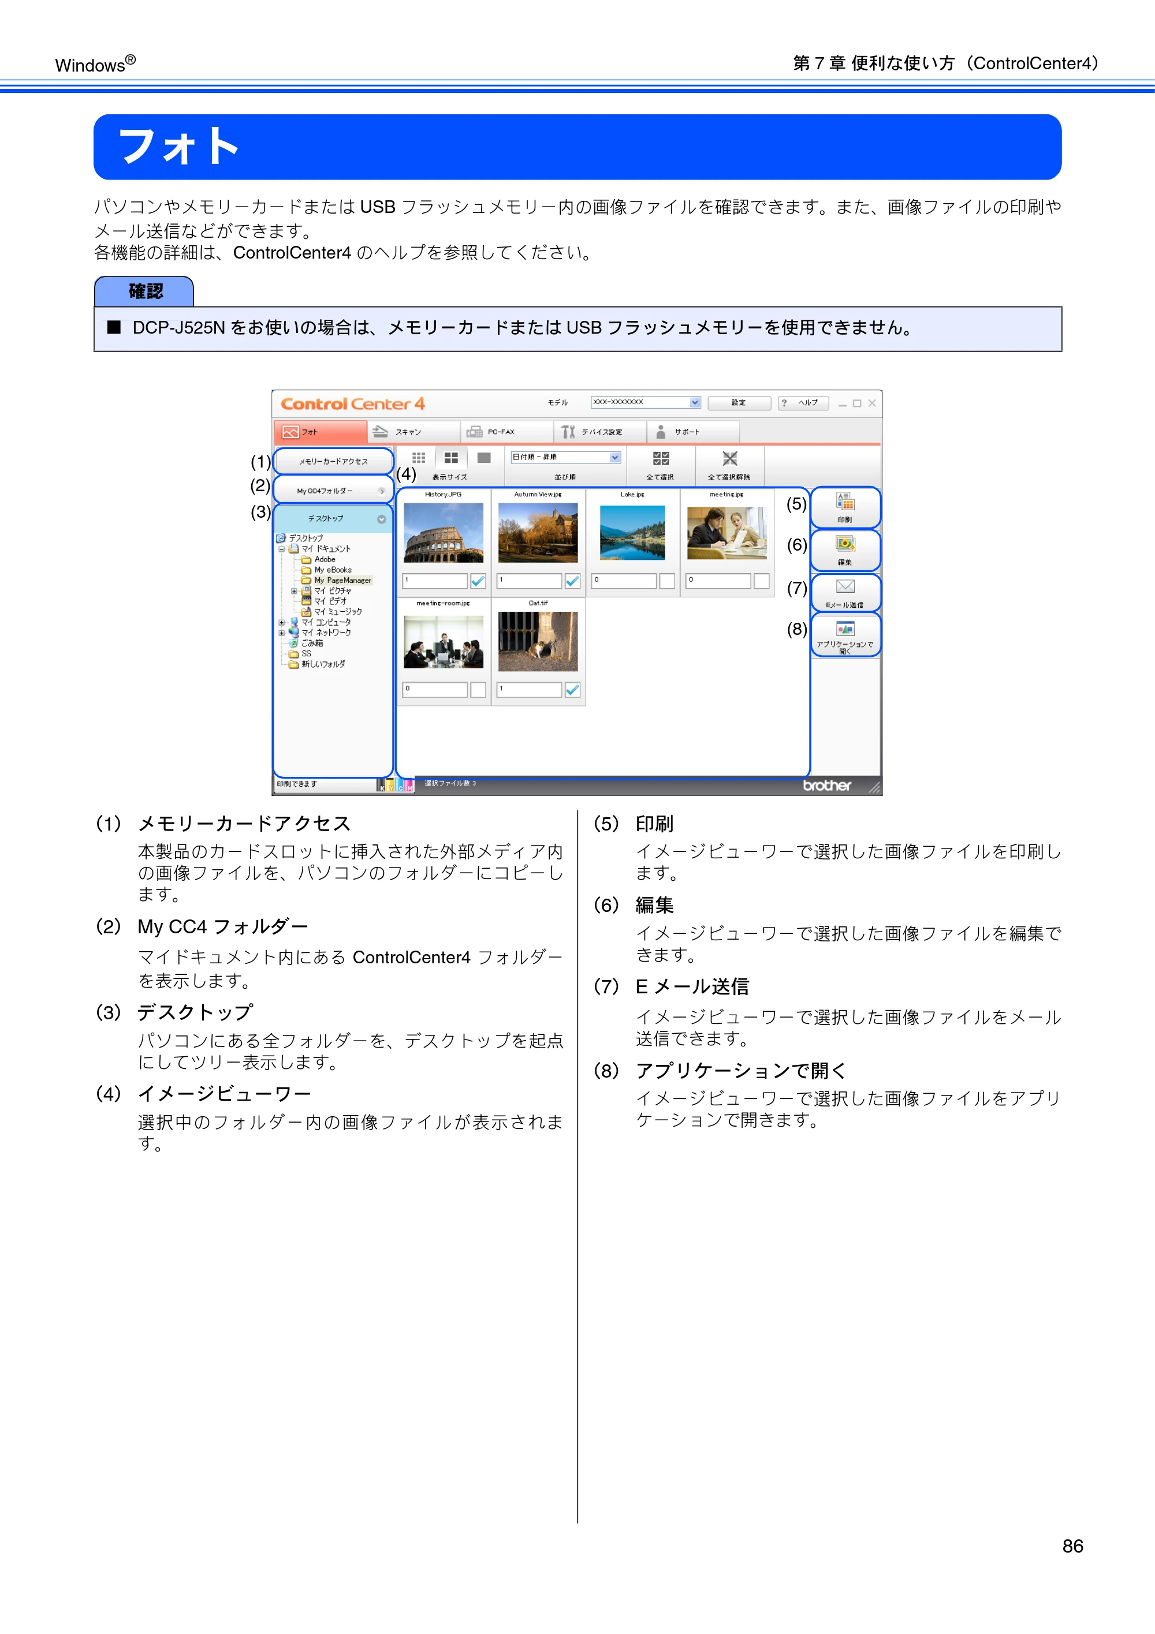Select the meeting-room.jpg thumbnail
The width and height of the screenshot is (1155, 1634).
(444, 642)
